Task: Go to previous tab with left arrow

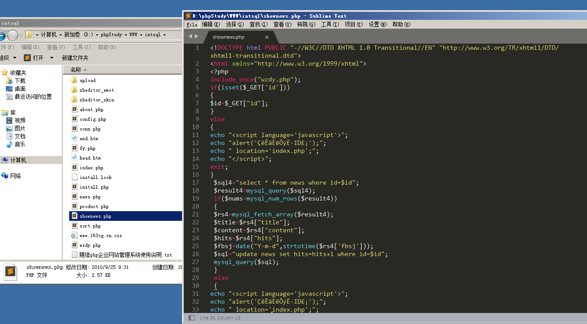Action: pos(190,36)
